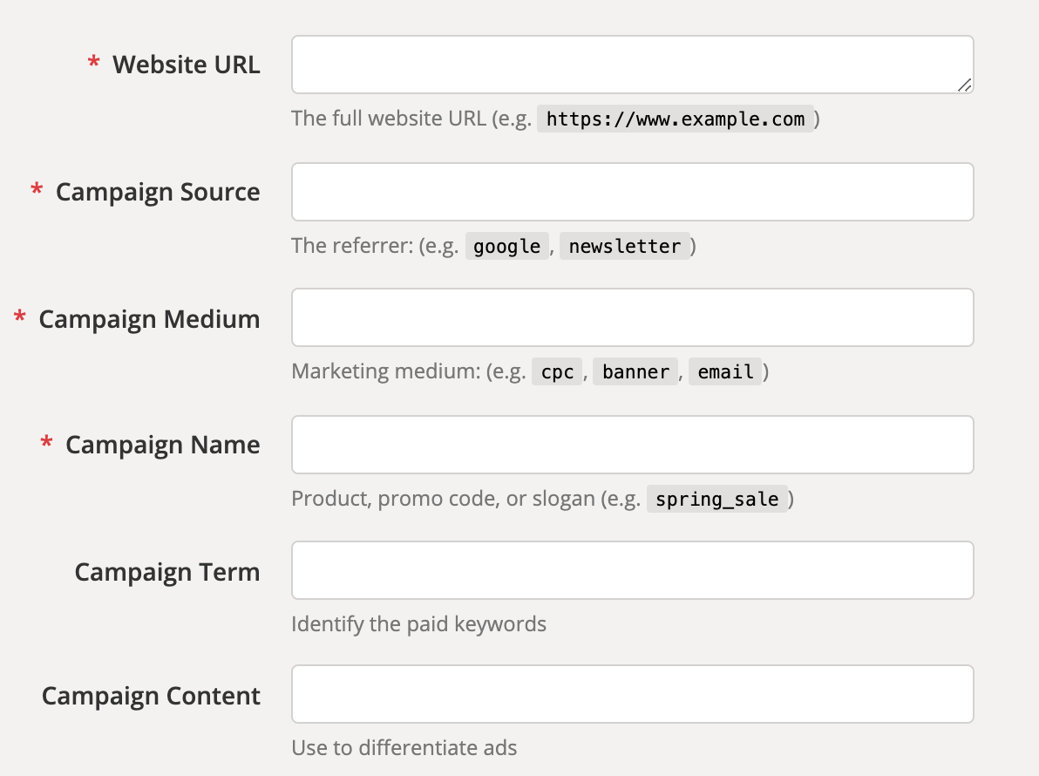Click the https://www.example.com example code

tap(676, 119)
